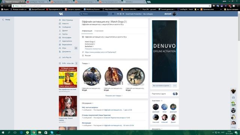Open the LetsPlayUA - Twitch bookmark
The image size is (240, 135).
[x=185, y=9]
